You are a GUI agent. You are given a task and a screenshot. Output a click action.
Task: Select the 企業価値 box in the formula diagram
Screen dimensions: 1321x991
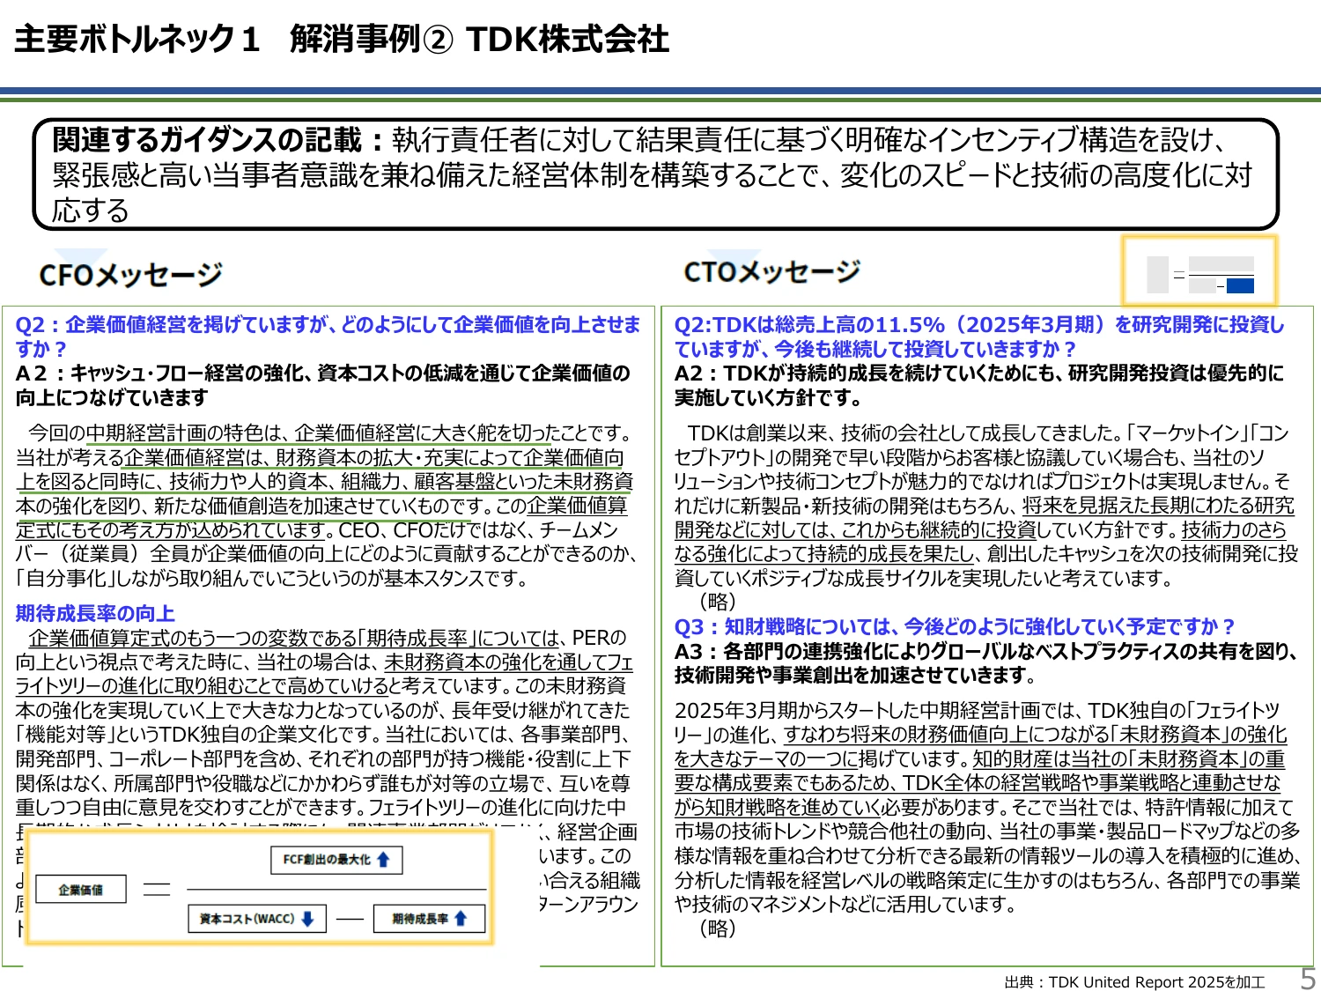point(81,890)
